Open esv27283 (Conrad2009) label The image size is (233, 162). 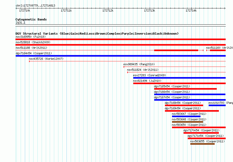[x=149, y=75]
